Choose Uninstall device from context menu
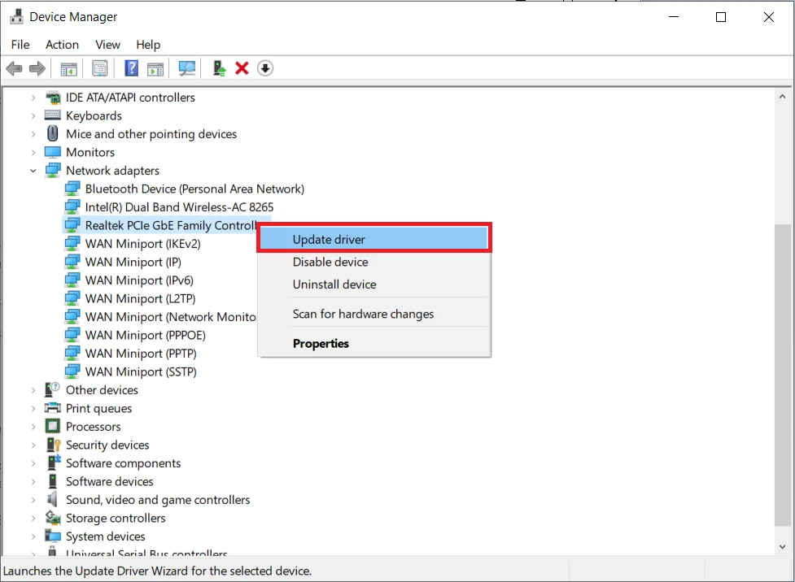Image resolution: width=795 pixels, height=582 pixels. tap(374, 284)
